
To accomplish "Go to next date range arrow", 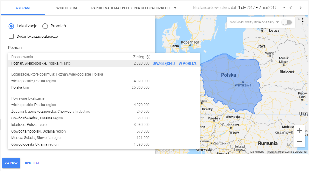I will coord(300,8).
